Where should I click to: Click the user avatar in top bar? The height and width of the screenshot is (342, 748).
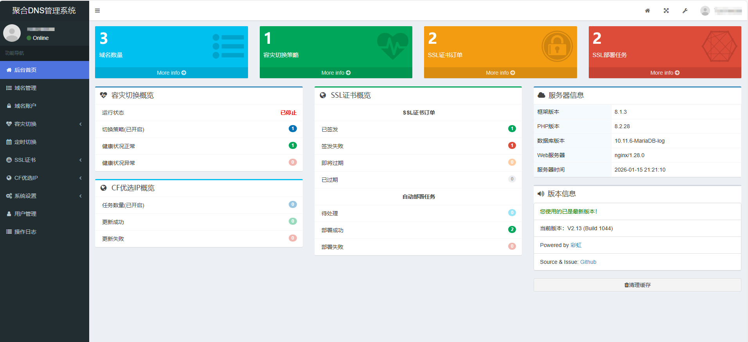coord(705,11)
